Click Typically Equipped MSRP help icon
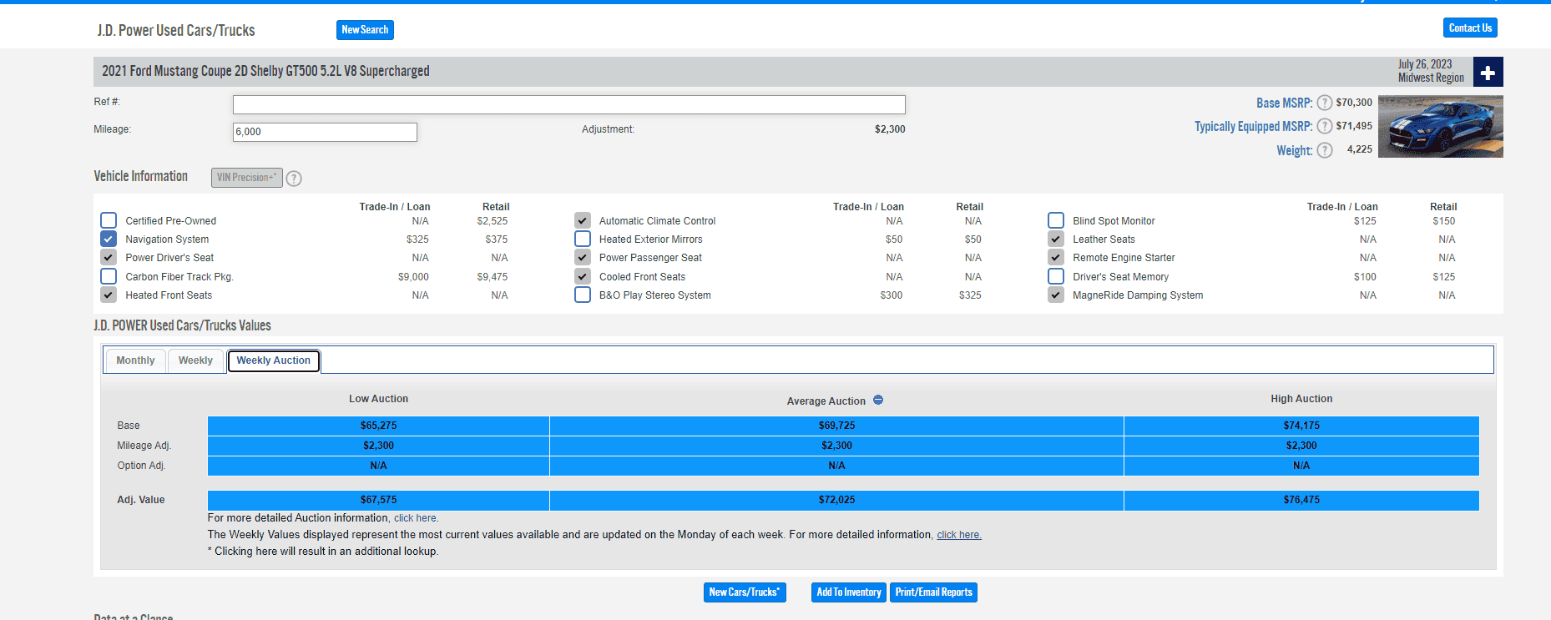Image resolution: width=1551 pixels, height=620 pixels. 1325,126
